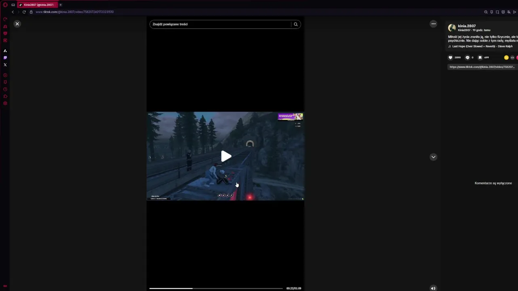Take a snapshot with the address bar capture icon
This screenshot has height=291, width=518.
pos(497,12)
